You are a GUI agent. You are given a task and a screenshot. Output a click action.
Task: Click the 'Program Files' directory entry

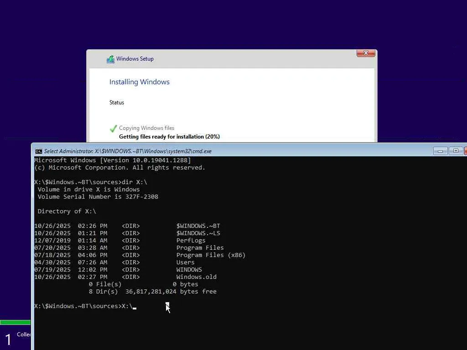pos(129,247)
